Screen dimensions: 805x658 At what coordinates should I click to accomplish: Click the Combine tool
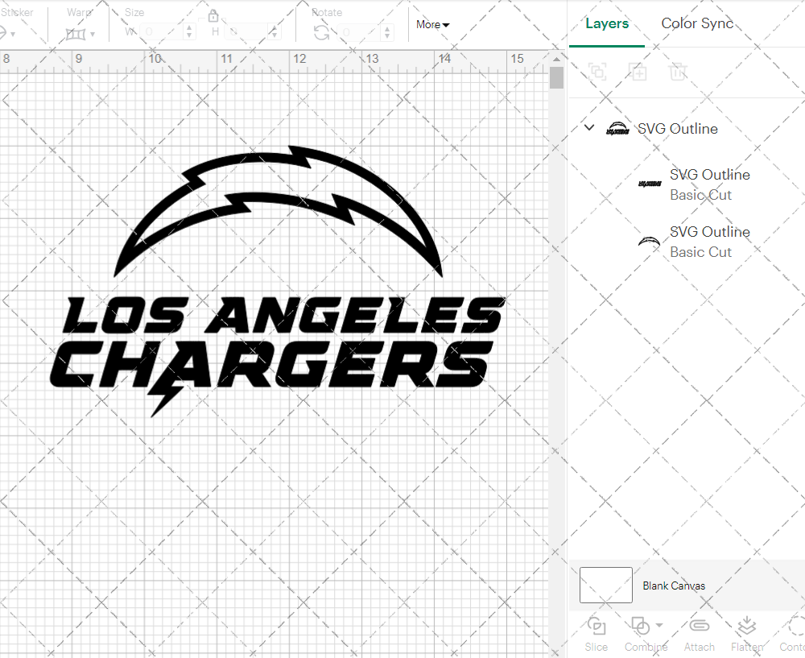pos(643,634)
